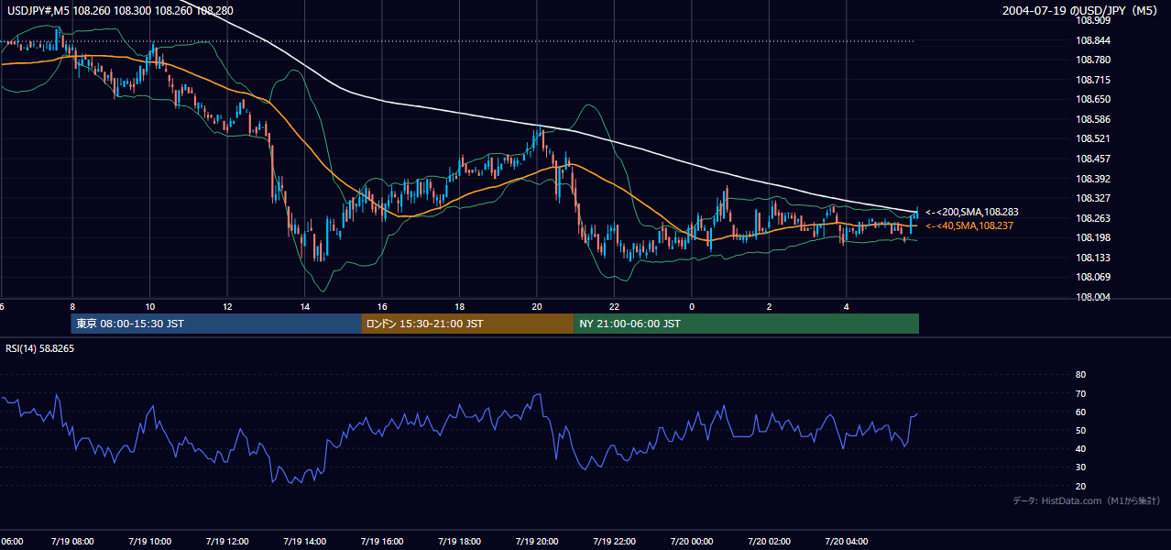Click the 7/20 02:00 time label
1171x550 pixels.
(769, 542)
